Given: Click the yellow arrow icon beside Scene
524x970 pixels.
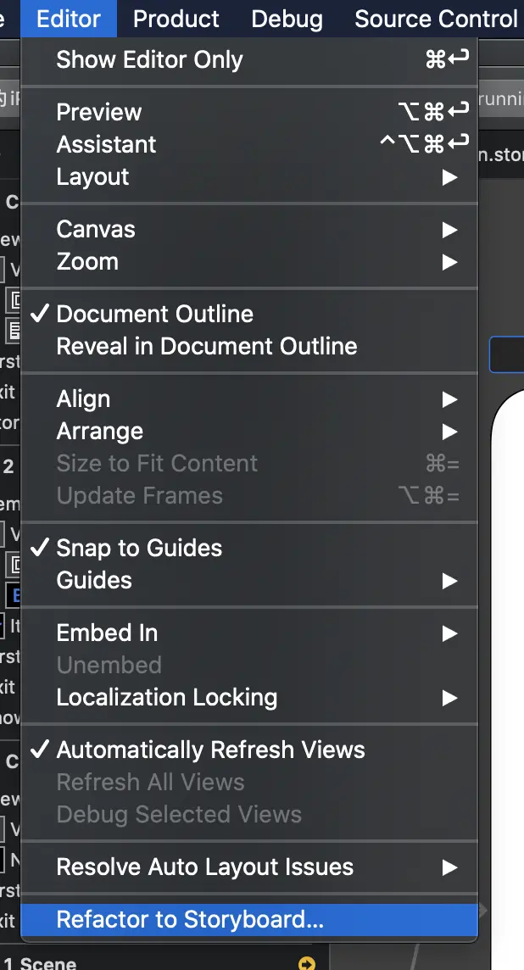Looking at the screenshot, I should (x=307, y=963).
